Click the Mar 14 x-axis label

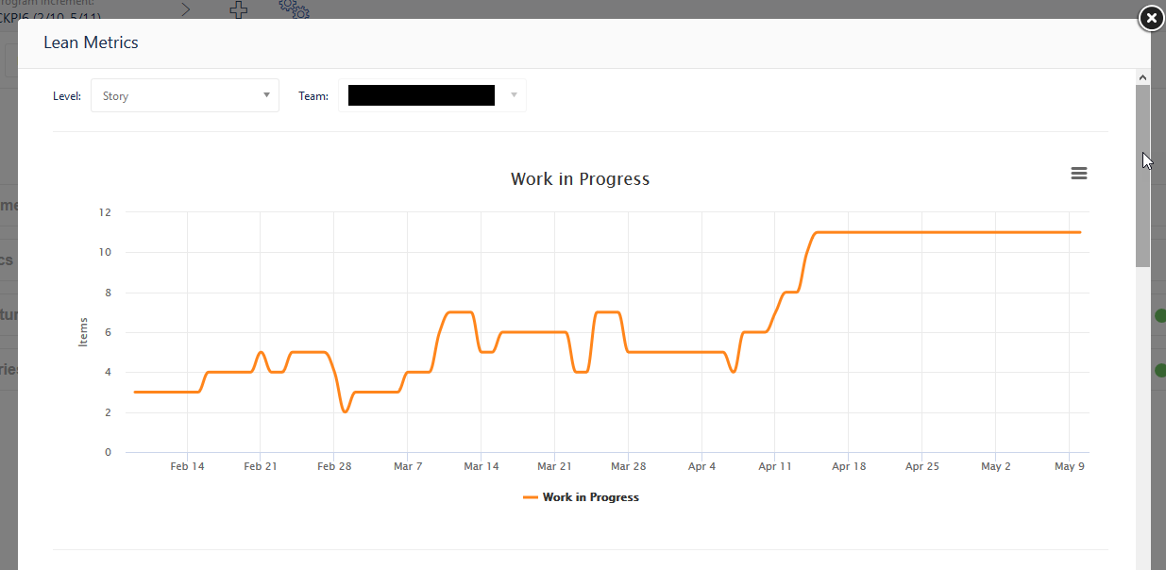[482, 466]
